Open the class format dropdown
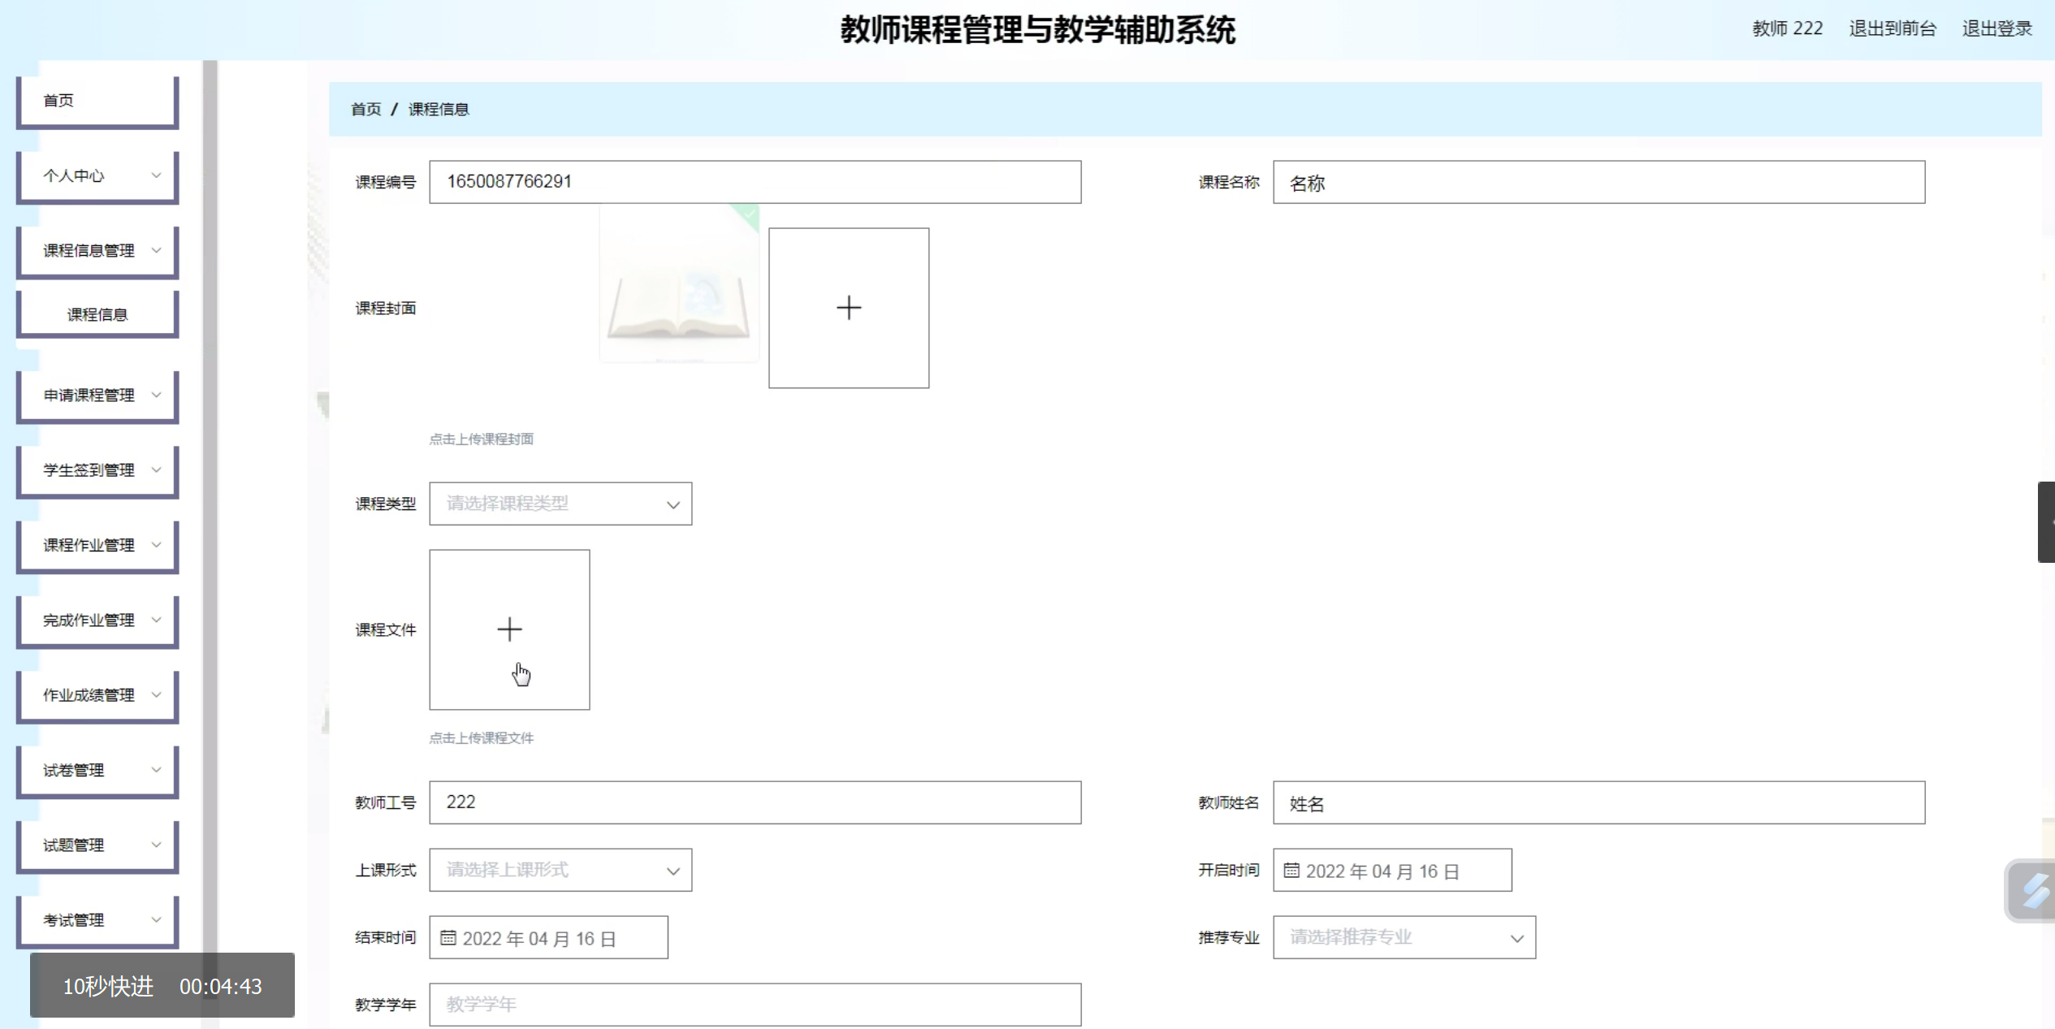 [560, 870]
